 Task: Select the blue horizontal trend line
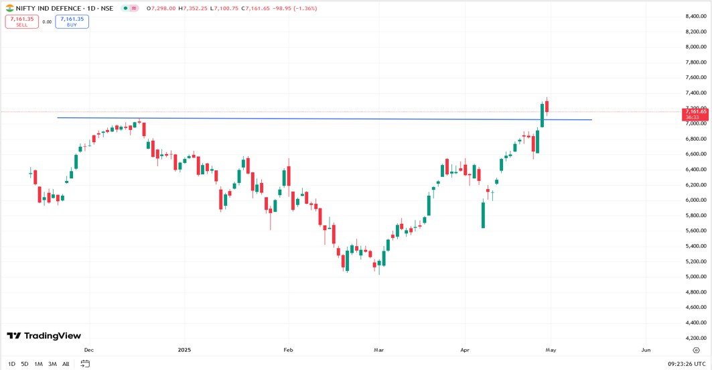pyautogui.click(x=324, y=119)
